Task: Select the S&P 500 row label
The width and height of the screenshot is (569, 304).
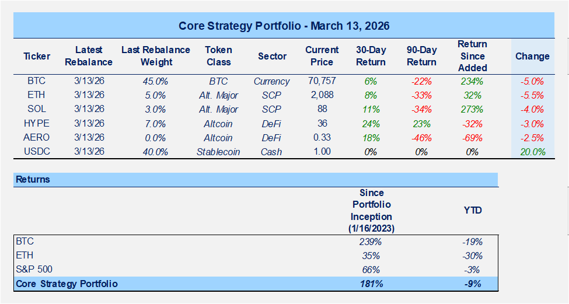Action: (36, 270)
